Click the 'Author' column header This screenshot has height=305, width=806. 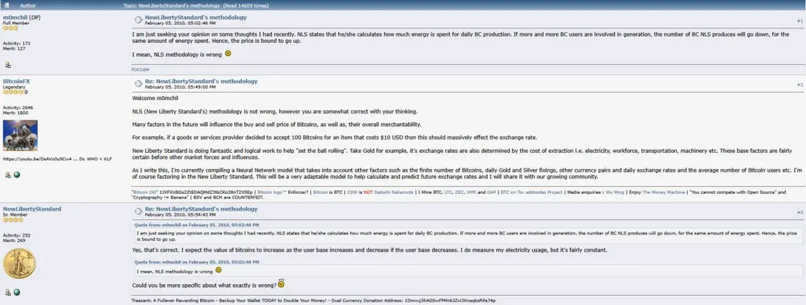29,5
